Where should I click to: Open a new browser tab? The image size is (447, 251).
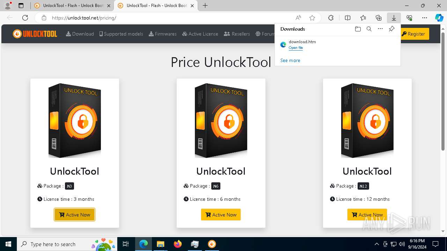205,6
